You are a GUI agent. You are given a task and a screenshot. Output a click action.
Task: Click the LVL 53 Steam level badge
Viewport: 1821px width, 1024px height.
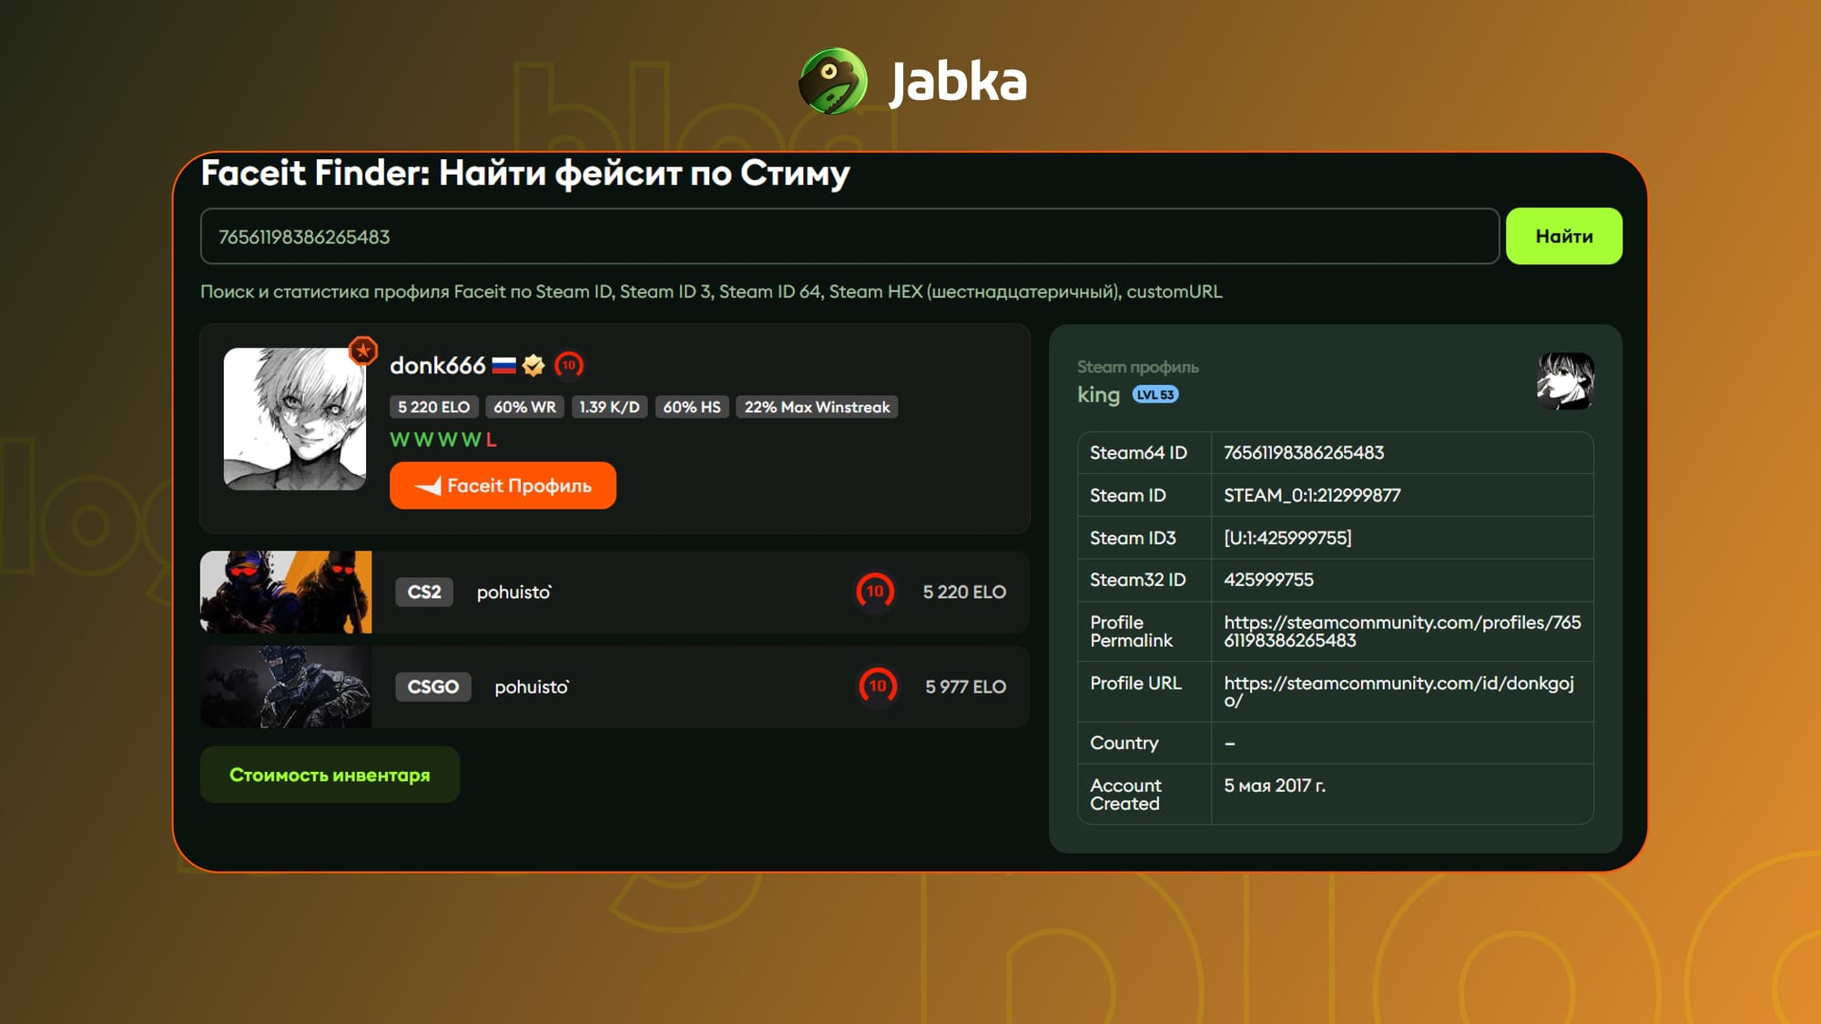pyautogui.click(x=1155, y=395)
